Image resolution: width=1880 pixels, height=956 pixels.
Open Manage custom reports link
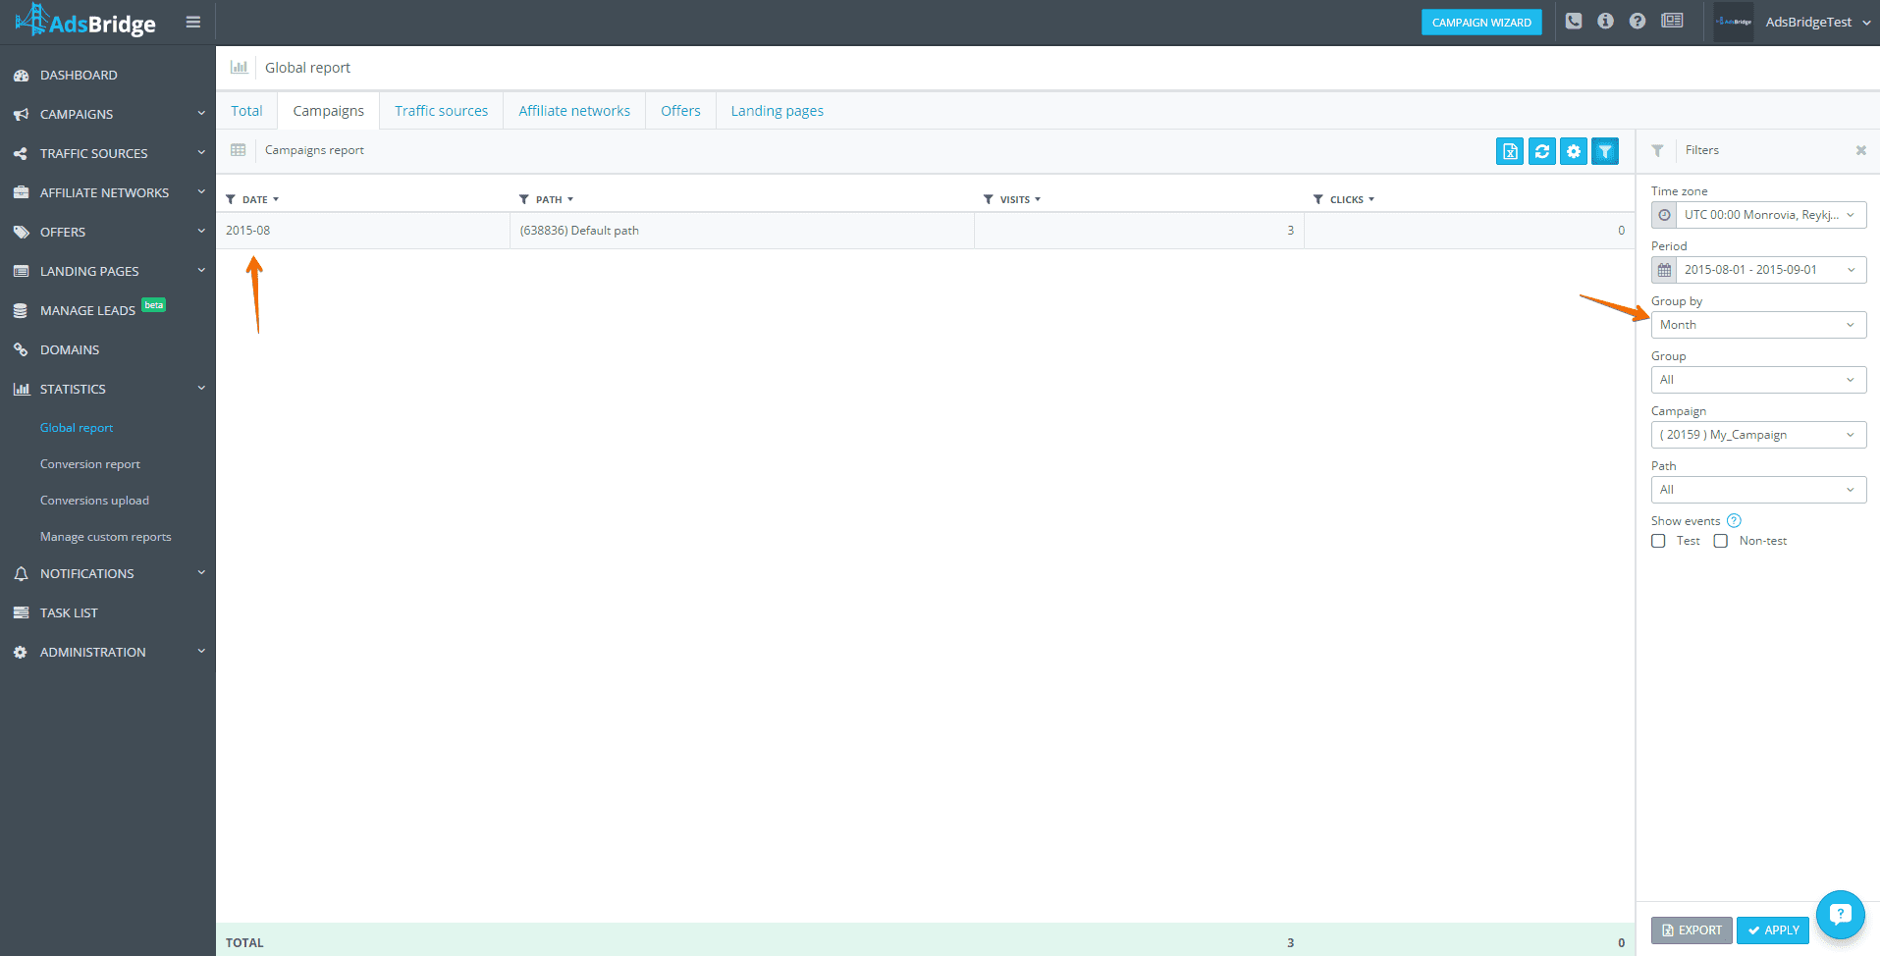point(106,537)
